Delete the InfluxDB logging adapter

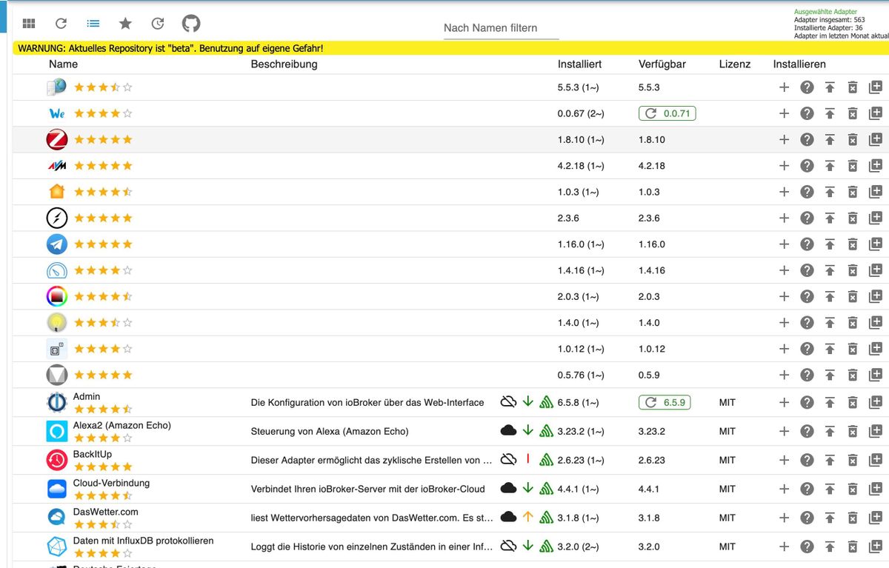pyautogui.click(x=853, y=547)
